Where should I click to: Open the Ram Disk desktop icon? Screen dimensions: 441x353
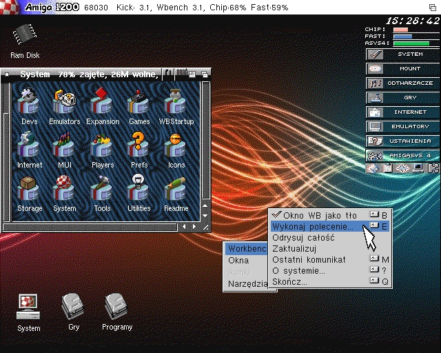(x=25, y=41)
